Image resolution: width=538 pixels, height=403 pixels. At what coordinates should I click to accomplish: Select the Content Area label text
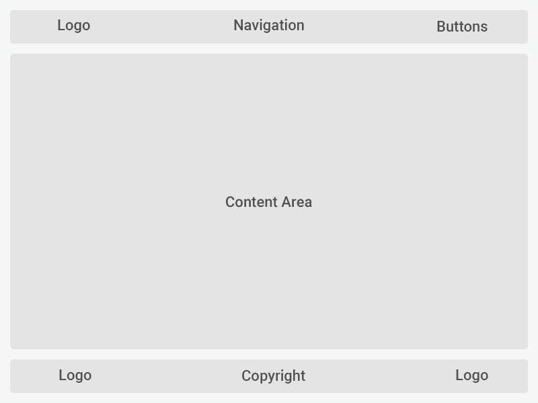tap(268, 202)
